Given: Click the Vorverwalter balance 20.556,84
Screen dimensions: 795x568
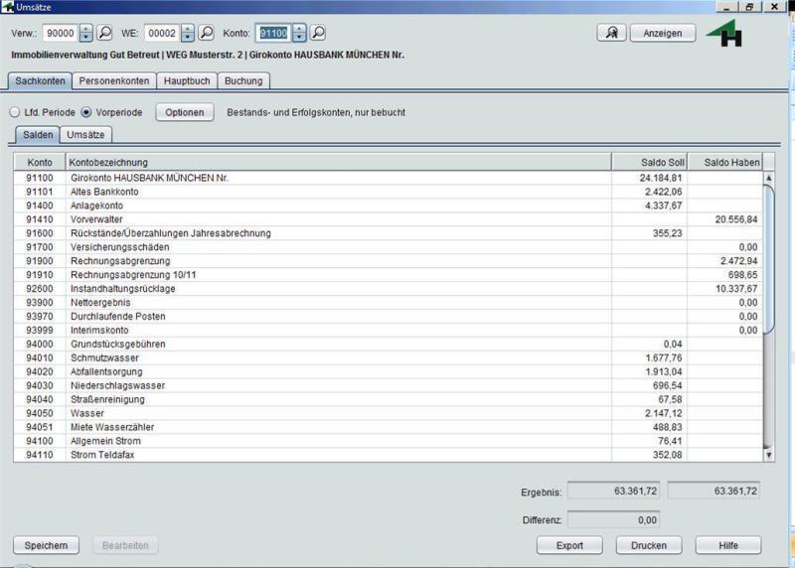Looking at the screenshot, I should pos(736,219).
